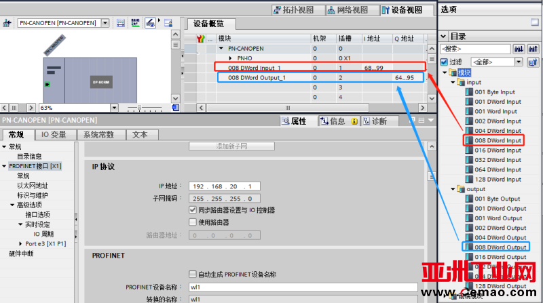
Task: Open the PN-CANOPEN device selector dropdown
Action: pyautogui.click(x=105, y=23)
